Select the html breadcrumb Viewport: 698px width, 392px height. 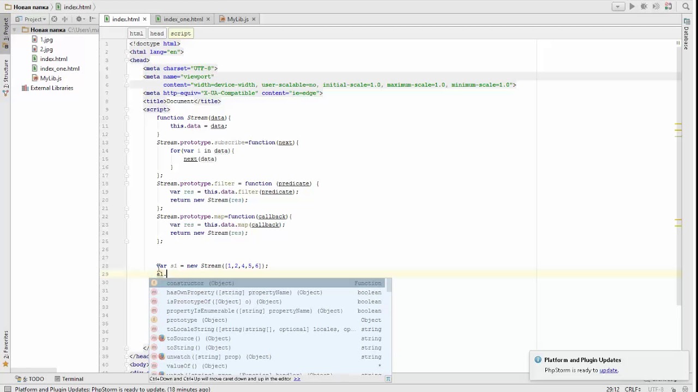pos(136,33)
